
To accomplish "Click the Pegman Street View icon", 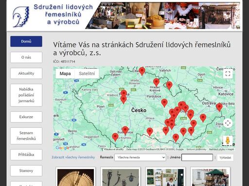I will pos(228,140).
